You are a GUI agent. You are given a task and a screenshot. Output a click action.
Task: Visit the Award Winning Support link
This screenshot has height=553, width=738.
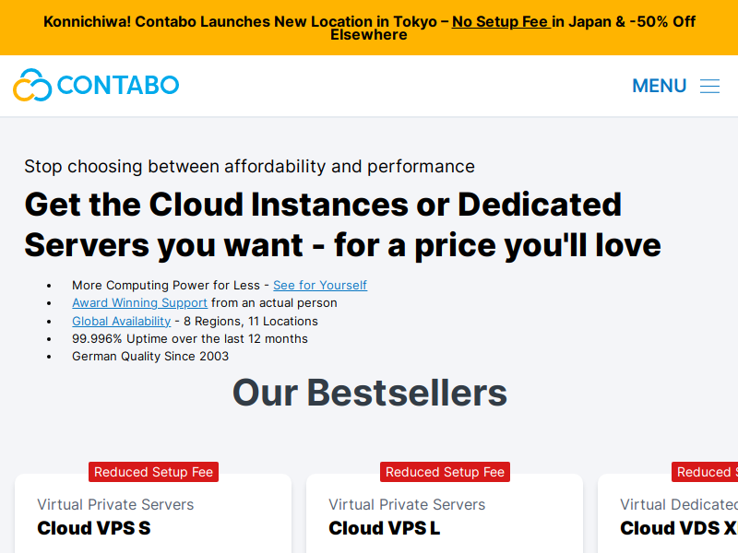[x=140, y=303]
